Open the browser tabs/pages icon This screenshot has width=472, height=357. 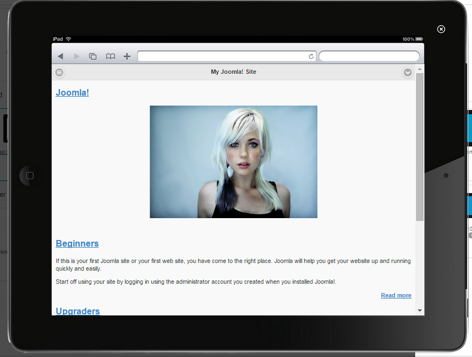[x=93, y=56]
